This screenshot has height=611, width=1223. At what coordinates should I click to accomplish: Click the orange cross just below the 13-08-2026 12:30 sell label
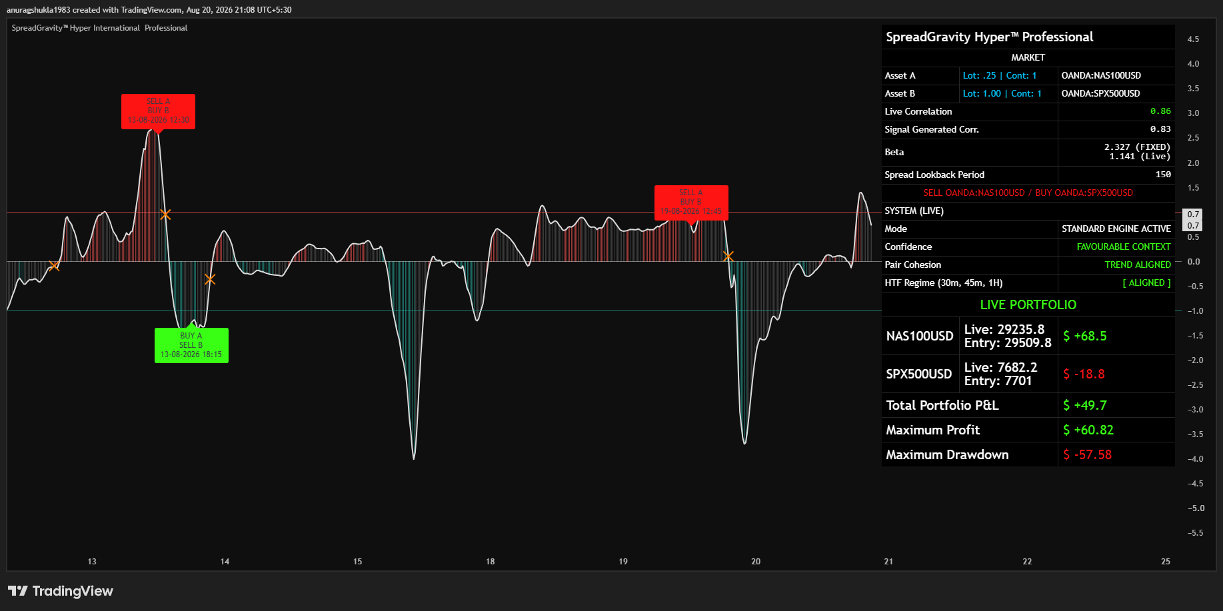(x=165, y=215)
